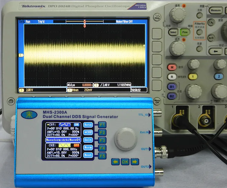Tap Noise Filter Off text
This screenshot has width=227, height=188.
(x=124, y=21)
